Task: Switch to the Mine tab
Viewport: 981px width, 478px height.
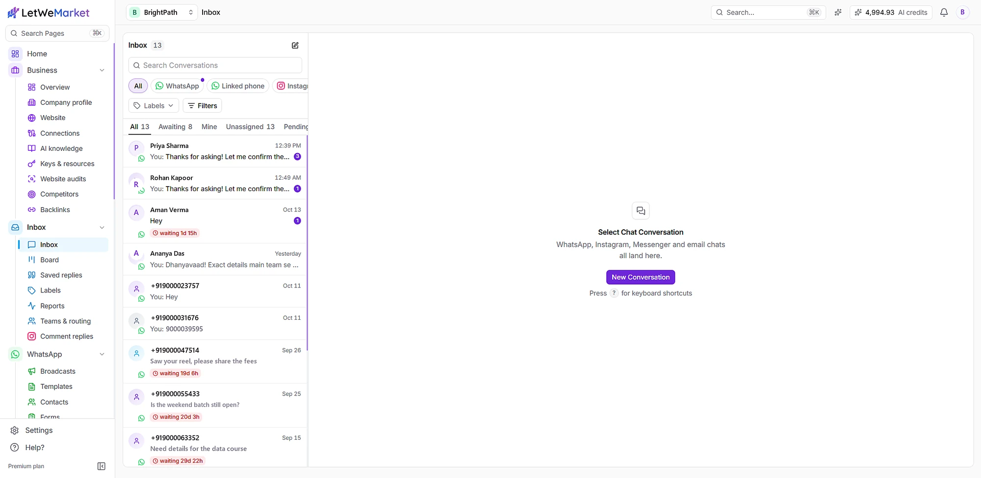Action: coord(209,127)
